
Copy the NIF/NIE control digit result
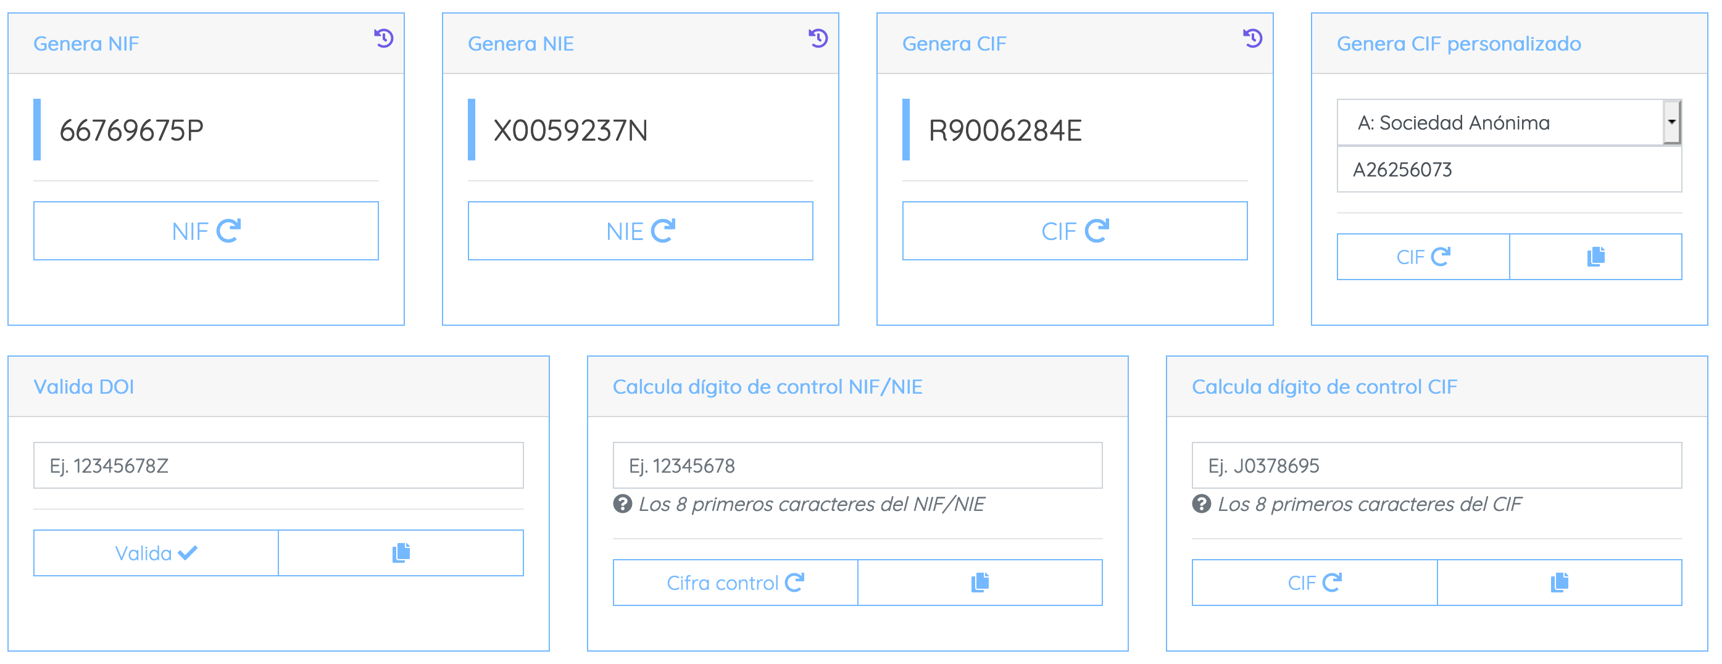[x=980, y=582]
